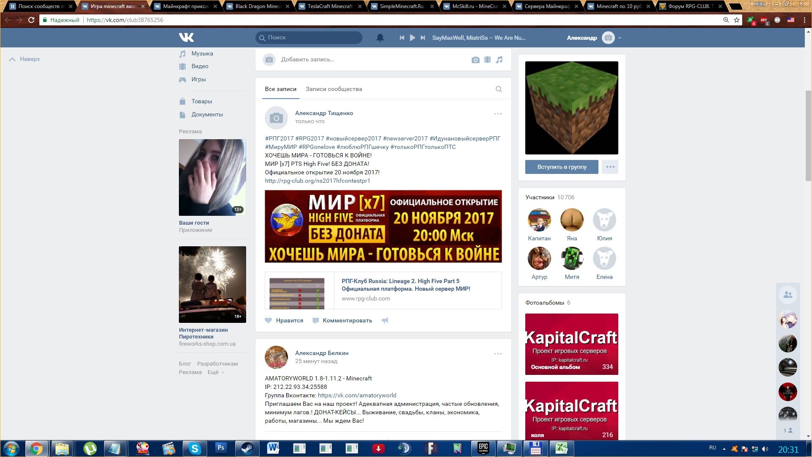The height and width of the screenshot is (457, 812).
Task: Expand the Ещё footer menu
Action: click(216, 372)
